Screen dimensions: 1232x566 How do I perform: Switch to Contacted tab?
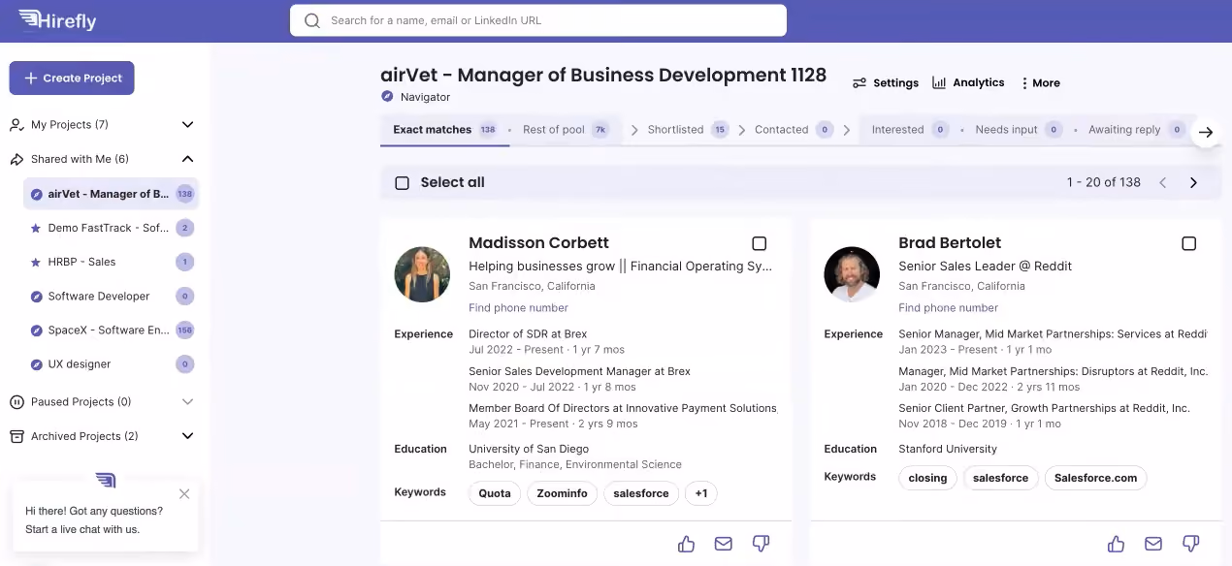pyautogui.click(x=794, y=130)
